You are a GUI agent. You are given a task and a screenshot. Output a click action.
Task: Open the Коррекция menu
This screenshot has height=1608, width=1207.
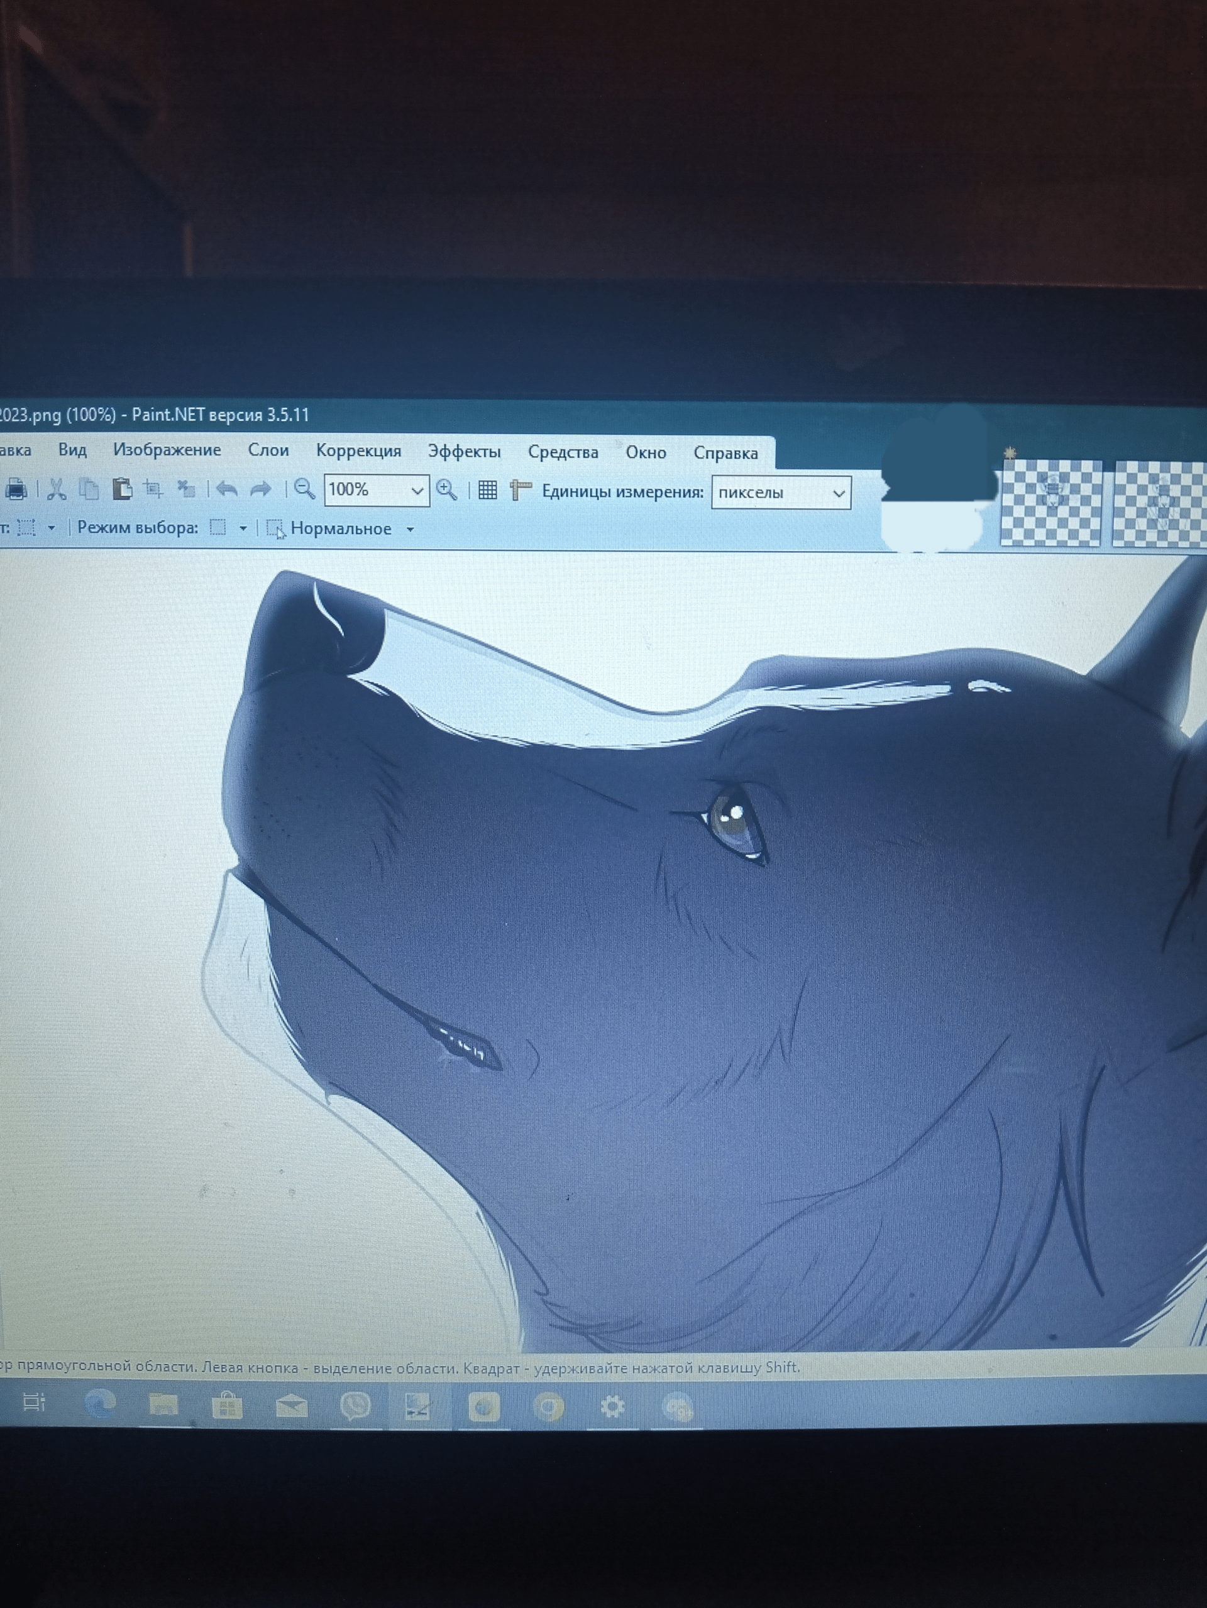pos(358,451)
